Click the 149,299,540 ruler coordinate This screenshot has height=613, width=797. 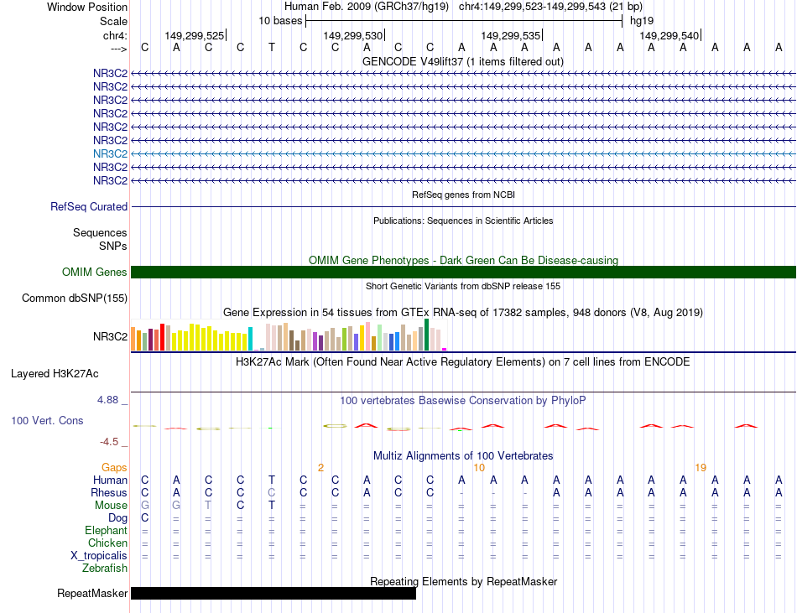[669, 35]
